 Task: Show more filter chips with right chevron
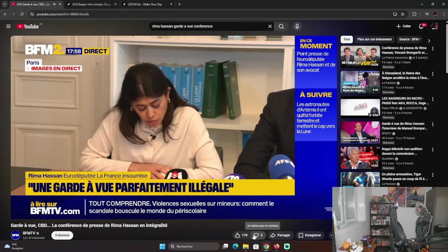(429, 41)
